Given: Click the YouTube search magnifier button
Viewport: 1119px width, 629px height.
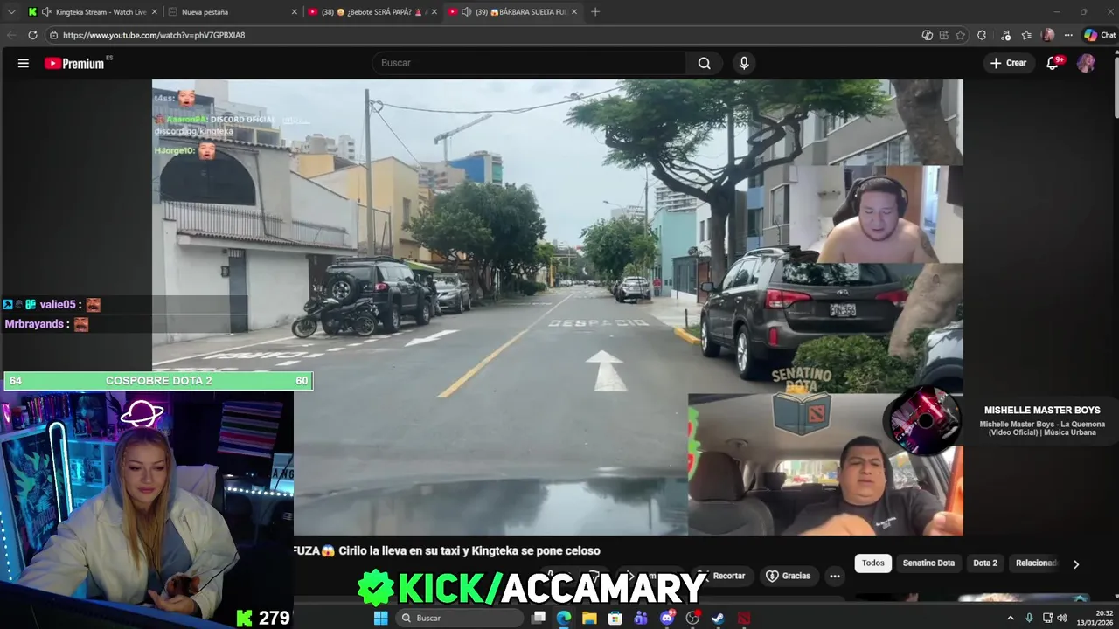Looking at the screenshot, I should (704, 63).
